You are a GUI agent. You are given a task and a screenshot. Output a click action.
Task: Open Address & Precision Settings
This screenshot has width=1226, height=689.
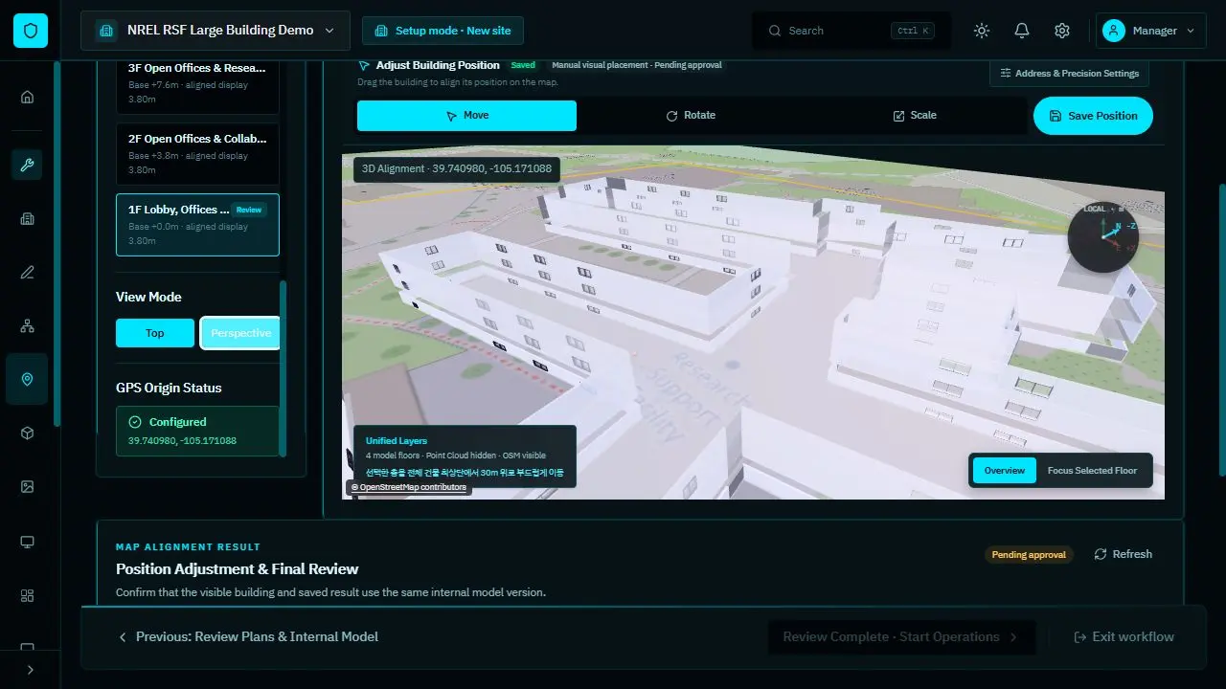pos(1069,74)
